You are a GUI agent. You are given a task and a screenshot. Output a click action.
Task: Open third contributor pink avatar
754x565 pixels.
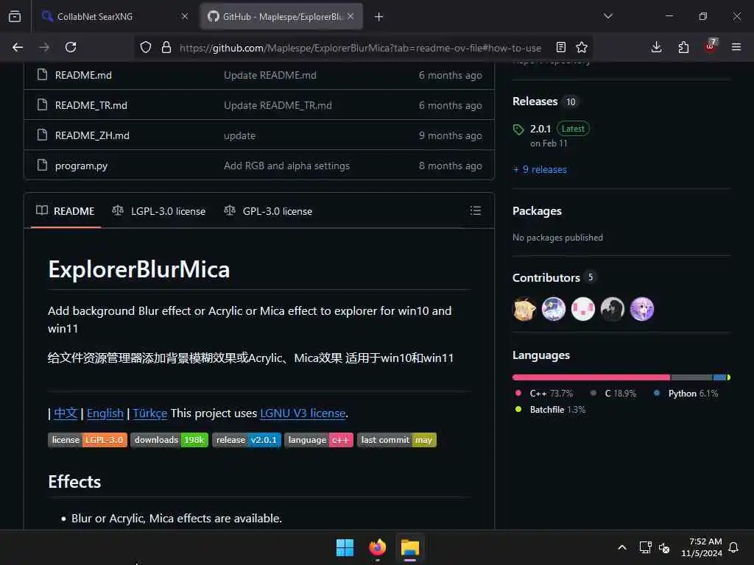pos(583,309)
